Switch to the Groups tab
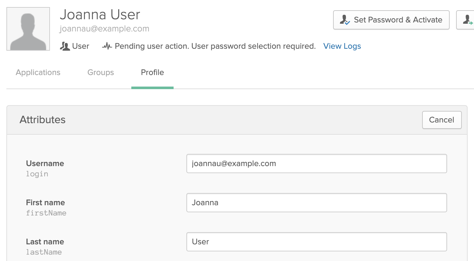The image size is (474, 261). pos(101,72)
